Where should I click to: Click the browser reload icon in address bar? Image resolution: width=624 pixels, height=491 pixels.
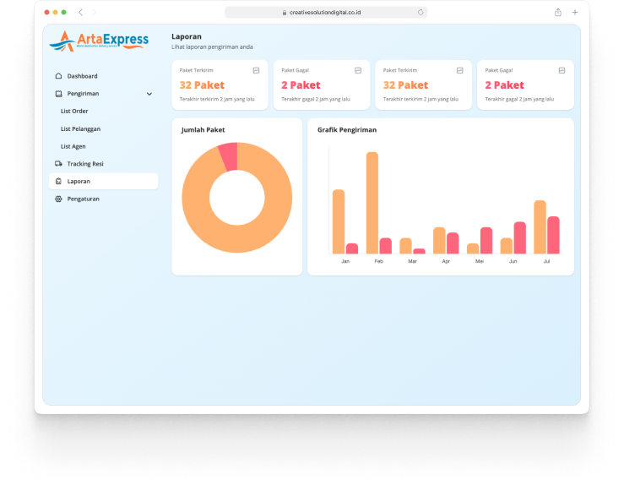[x=421, y=13]
